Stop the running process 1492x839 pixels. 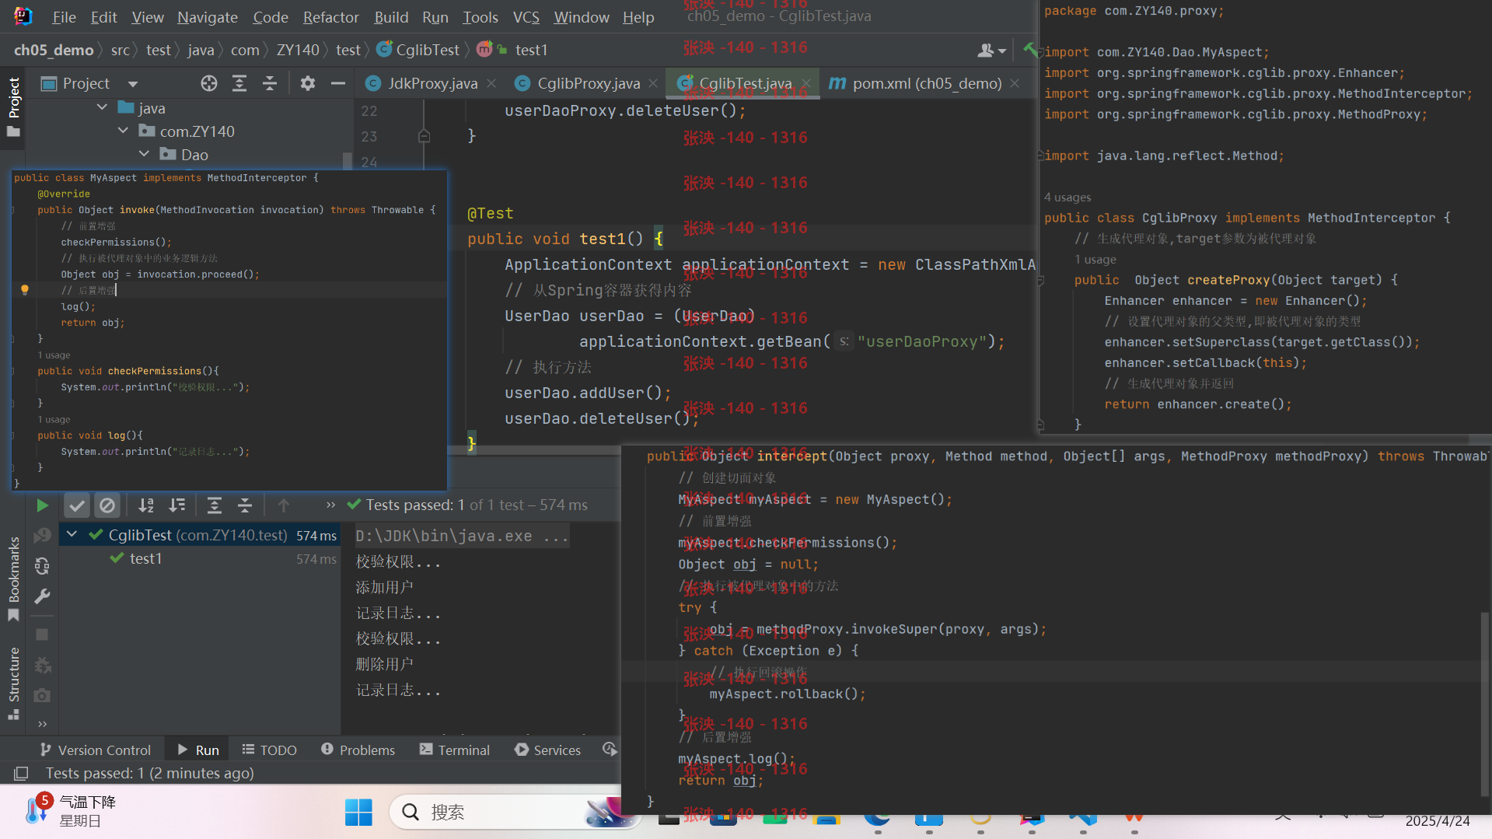pos(42,634)
